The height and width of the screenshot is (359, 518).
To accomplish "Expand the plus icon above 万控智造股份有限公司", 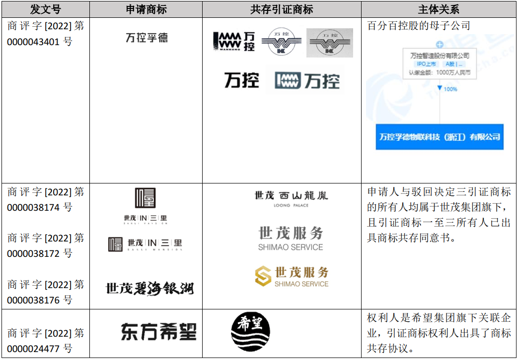I will (x=439, y=45).
